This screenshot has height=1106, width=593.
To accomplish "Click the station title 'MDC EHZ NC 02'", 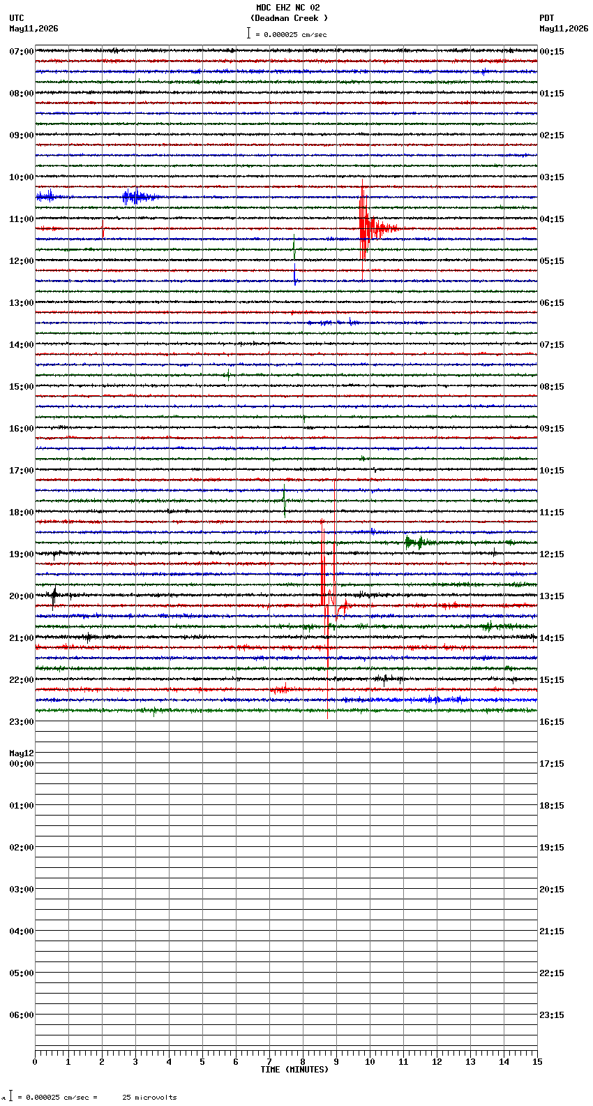I will [x=288, y=8].
